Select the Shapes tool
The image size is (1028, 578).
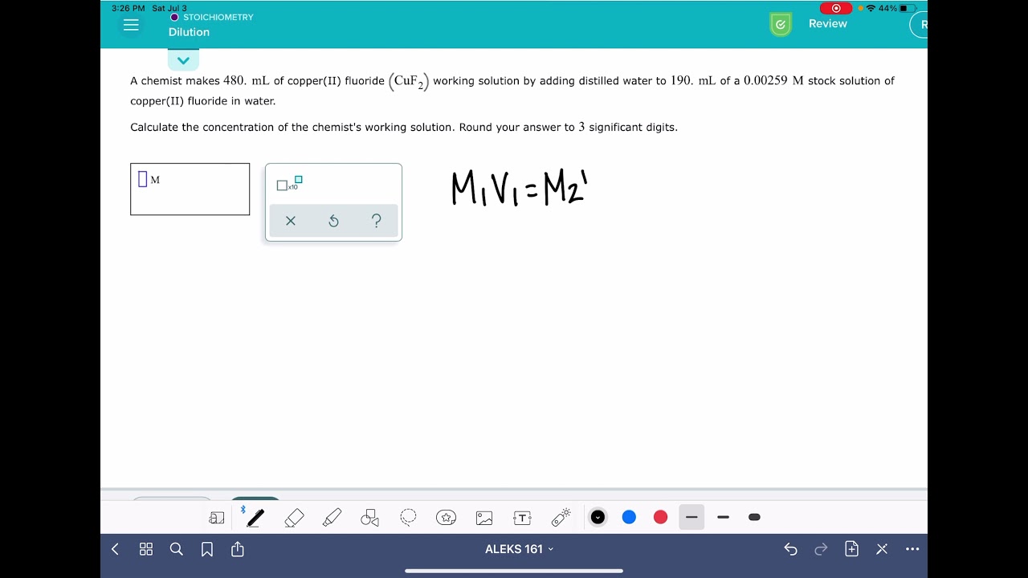[369, 518]
